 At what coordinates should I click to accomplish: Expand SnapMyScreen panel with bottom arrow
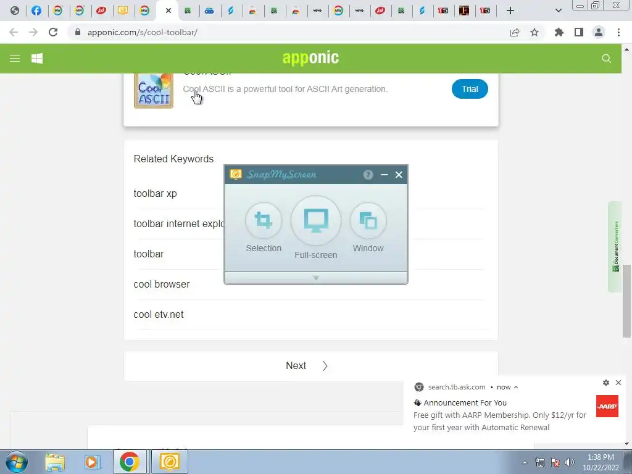[x=315, y=278]
